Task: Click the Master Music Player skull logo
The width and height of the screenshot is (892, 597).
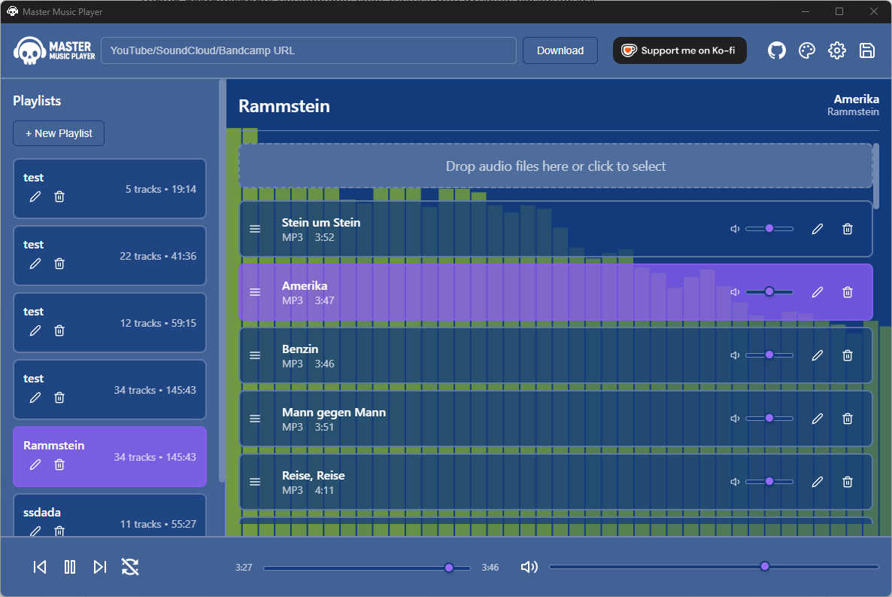Action: click(29, 50)
